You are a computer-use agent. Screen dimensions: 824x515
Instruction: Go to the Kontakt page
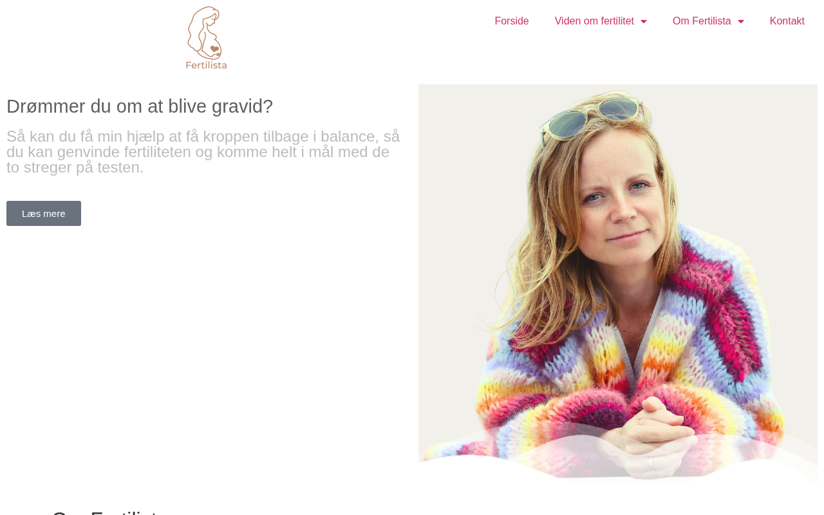coord(787,21)
